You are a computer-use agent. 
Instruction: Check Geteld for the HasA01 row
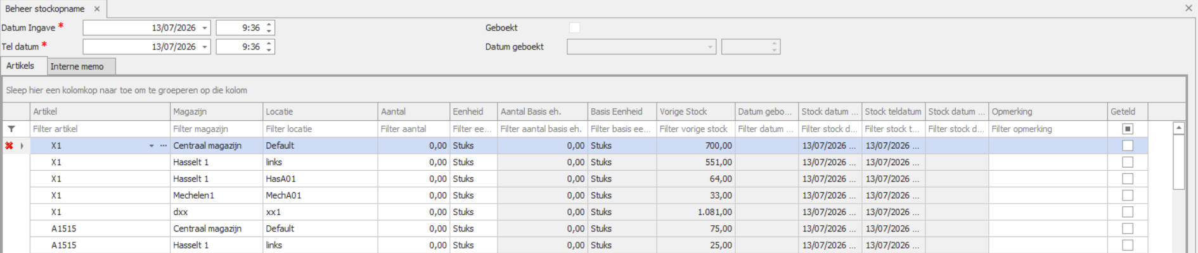tap(1128, 179)
